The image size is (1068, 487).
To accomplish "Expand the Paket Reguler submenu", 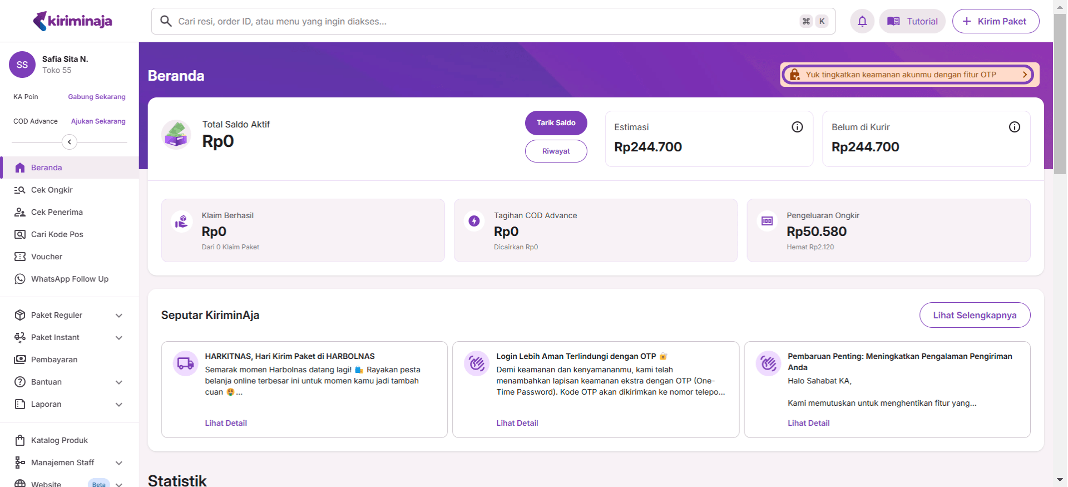I will click(x=118, y=316).
